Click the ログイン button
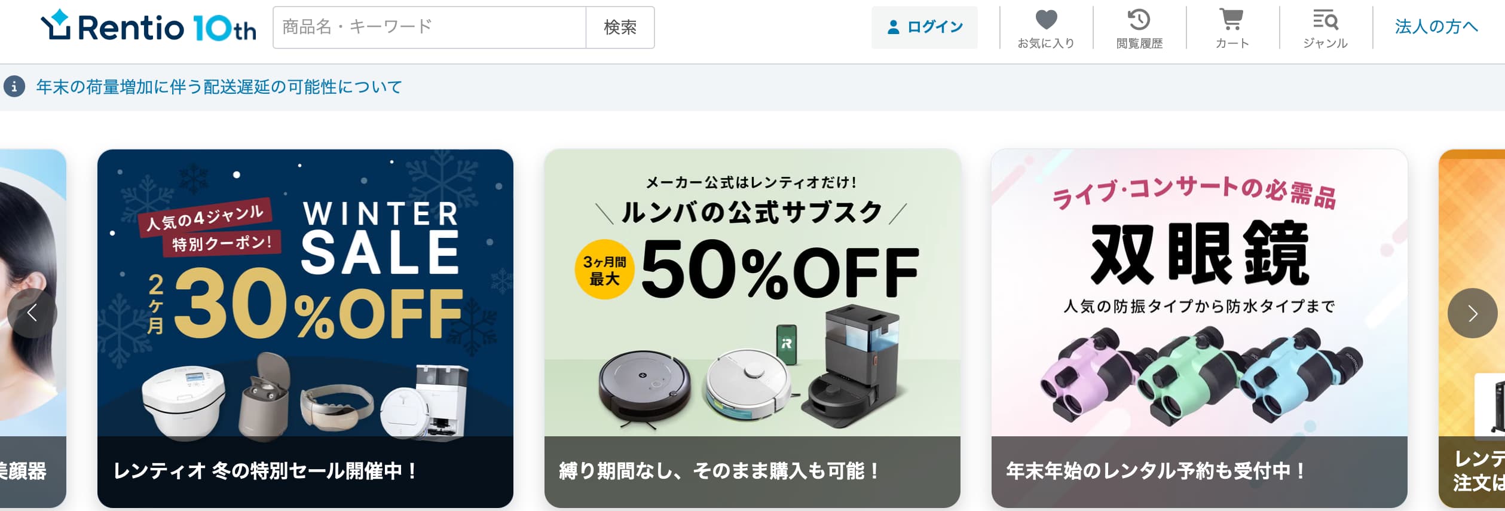 [925, 27]
